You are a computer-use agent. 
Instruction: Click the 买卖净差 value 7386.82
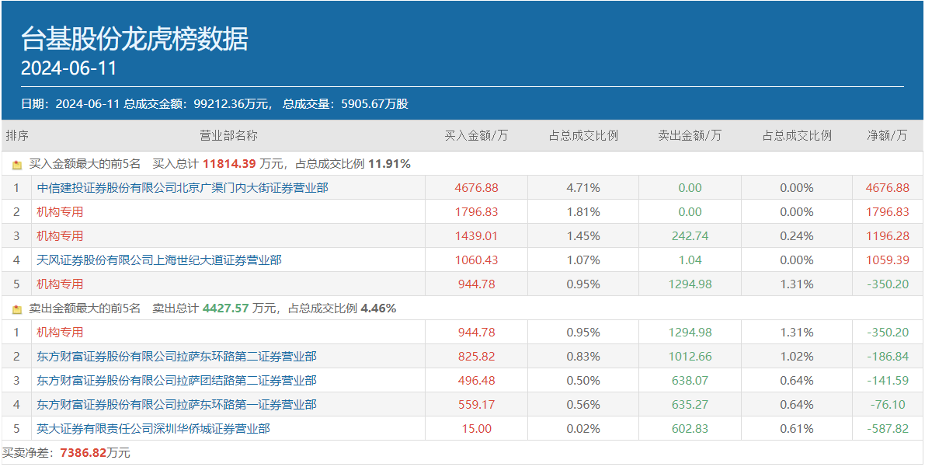pos(84,453)
